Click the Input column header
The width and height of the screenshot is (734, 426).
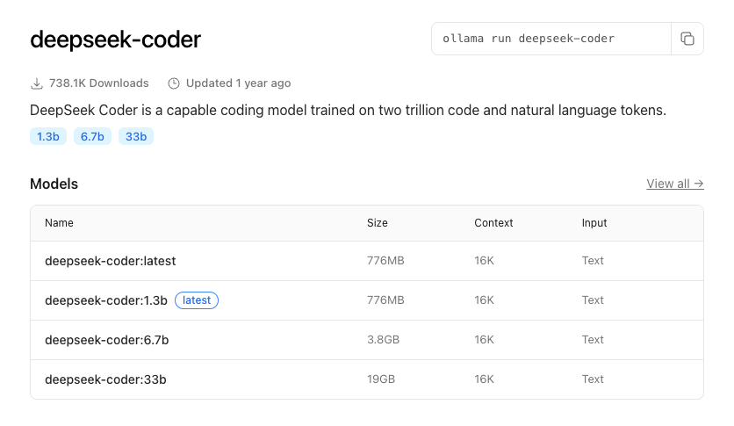(594, 223)
